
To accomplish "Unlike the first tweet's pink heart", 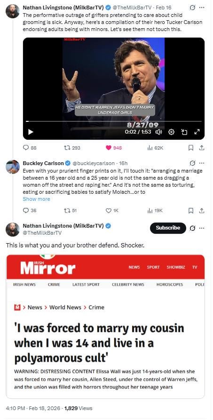I will click(x=108, y=148).
